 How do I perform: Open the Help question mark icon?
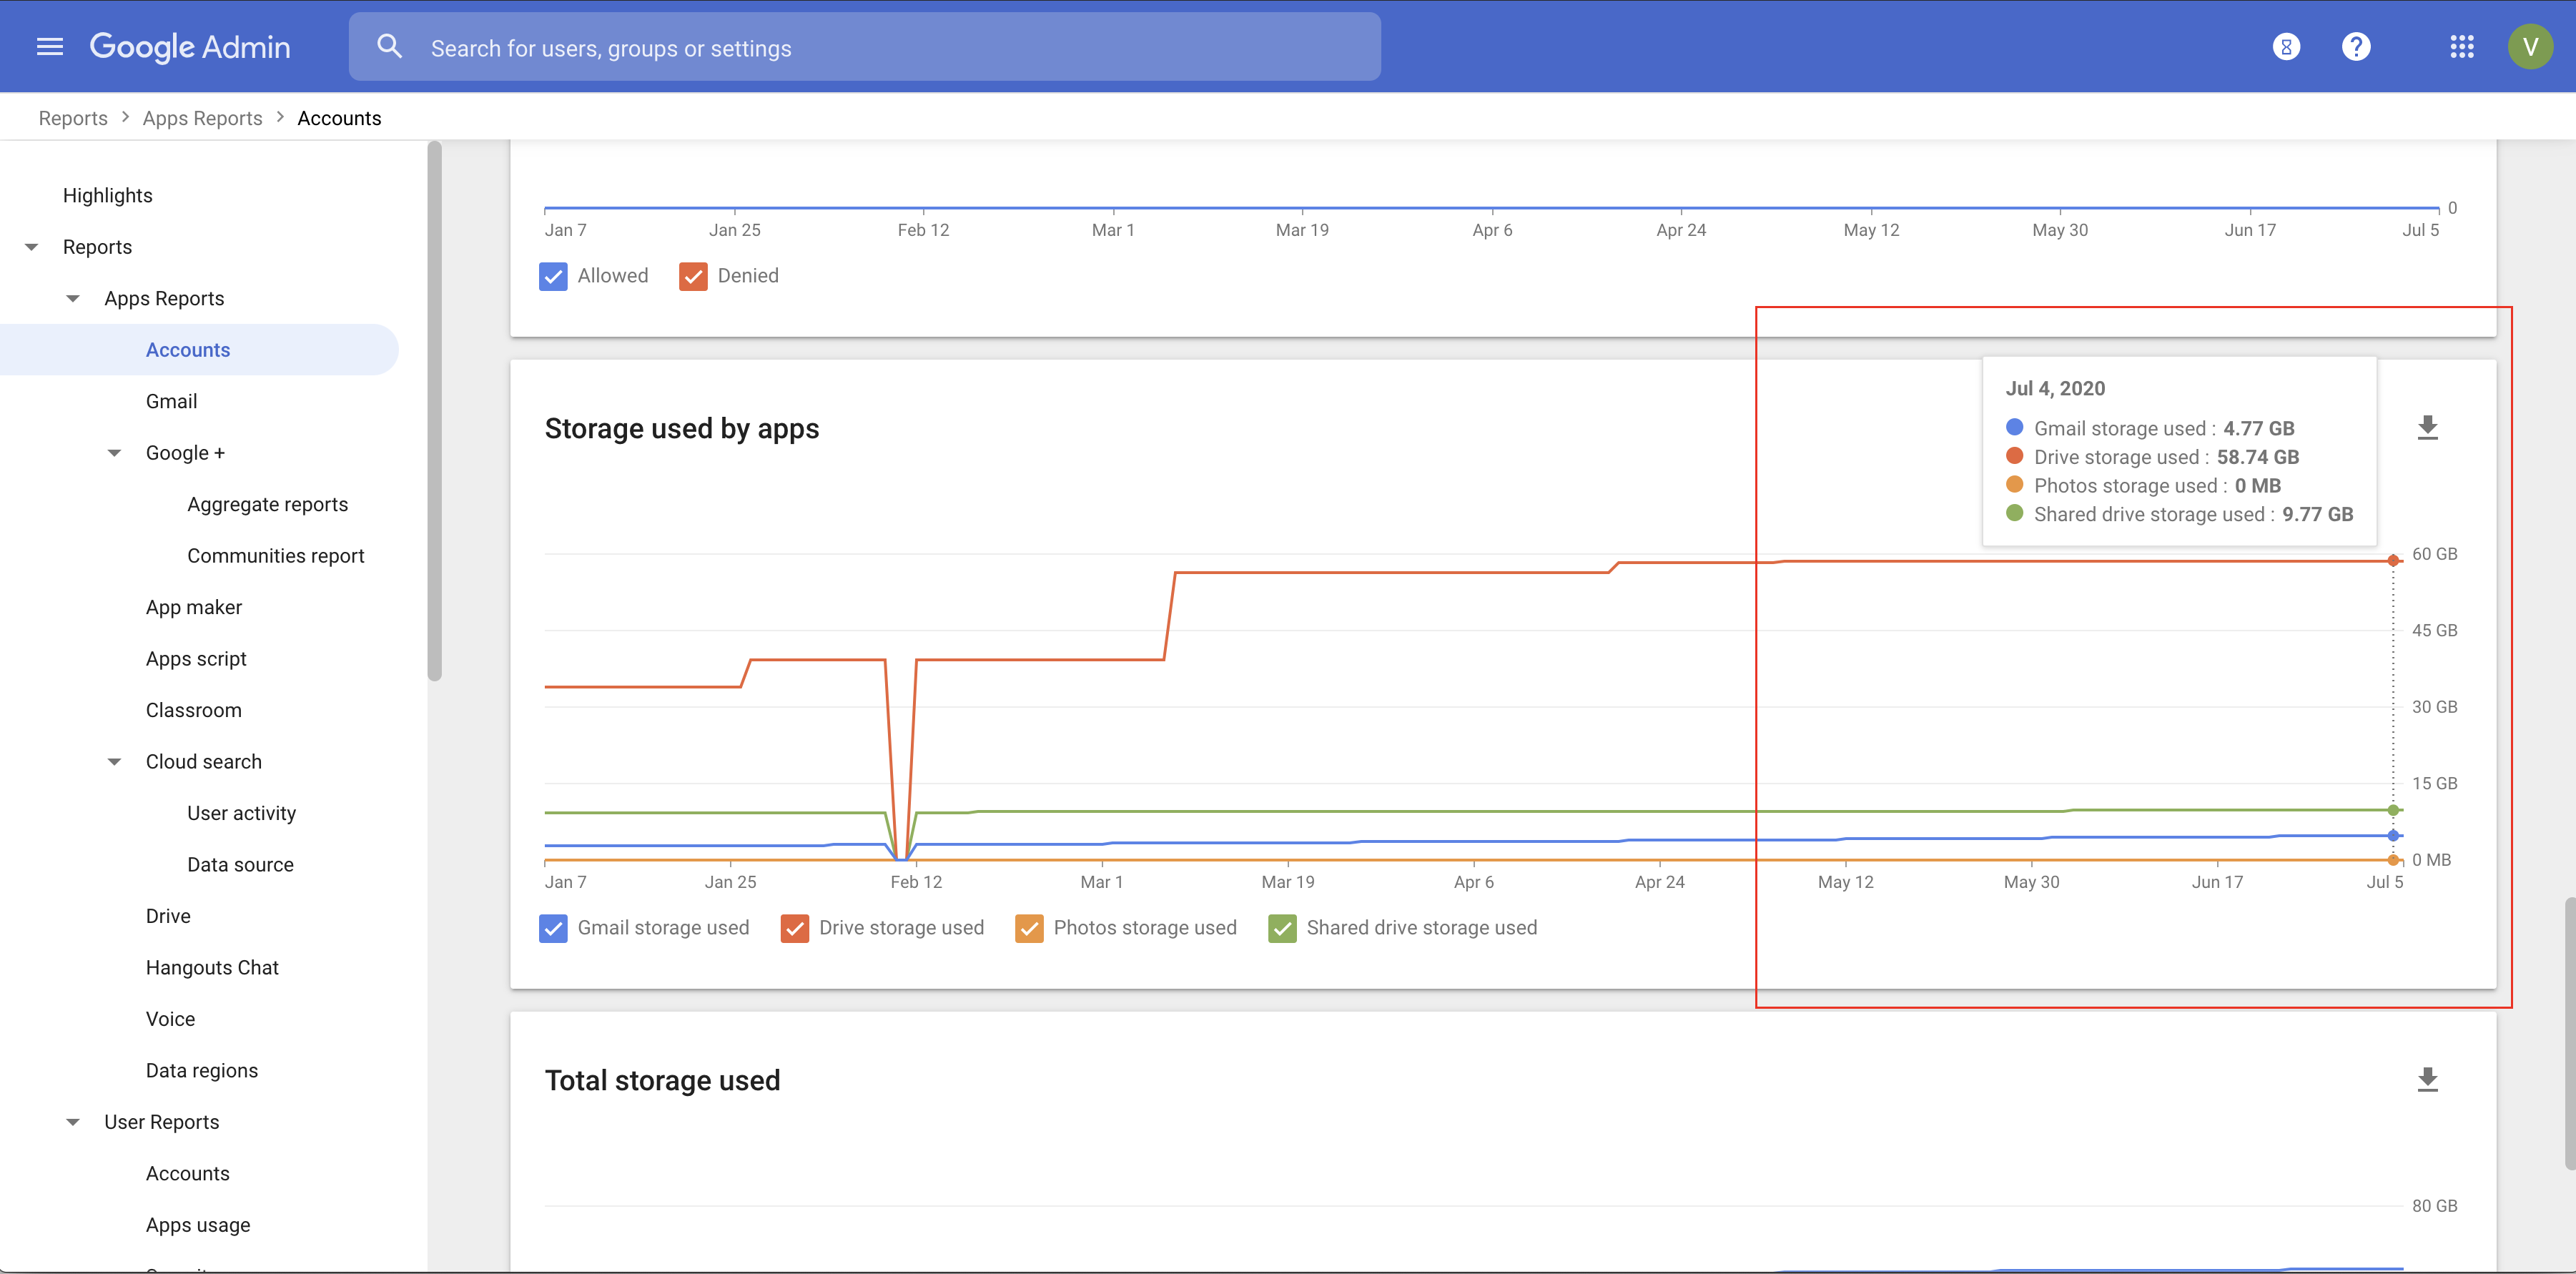pyautogui.click(x=2356, y=47)
